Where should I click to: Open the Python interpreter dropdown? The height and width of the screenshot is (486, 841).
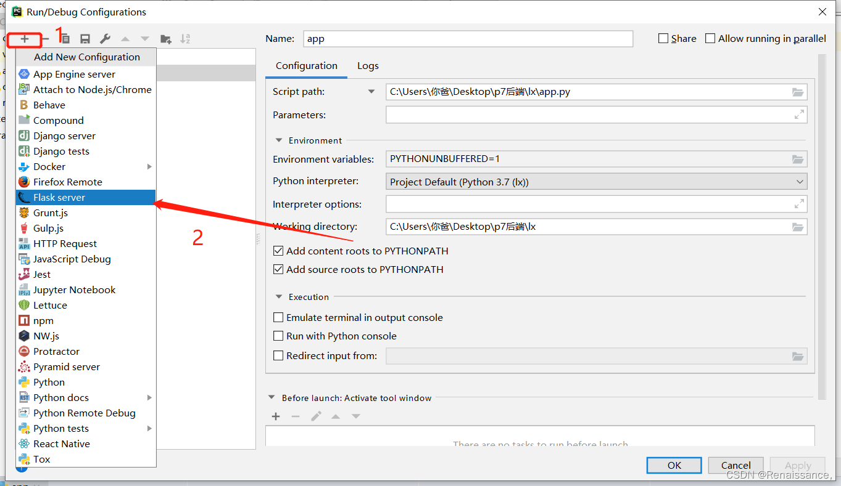tap(597, 182)
